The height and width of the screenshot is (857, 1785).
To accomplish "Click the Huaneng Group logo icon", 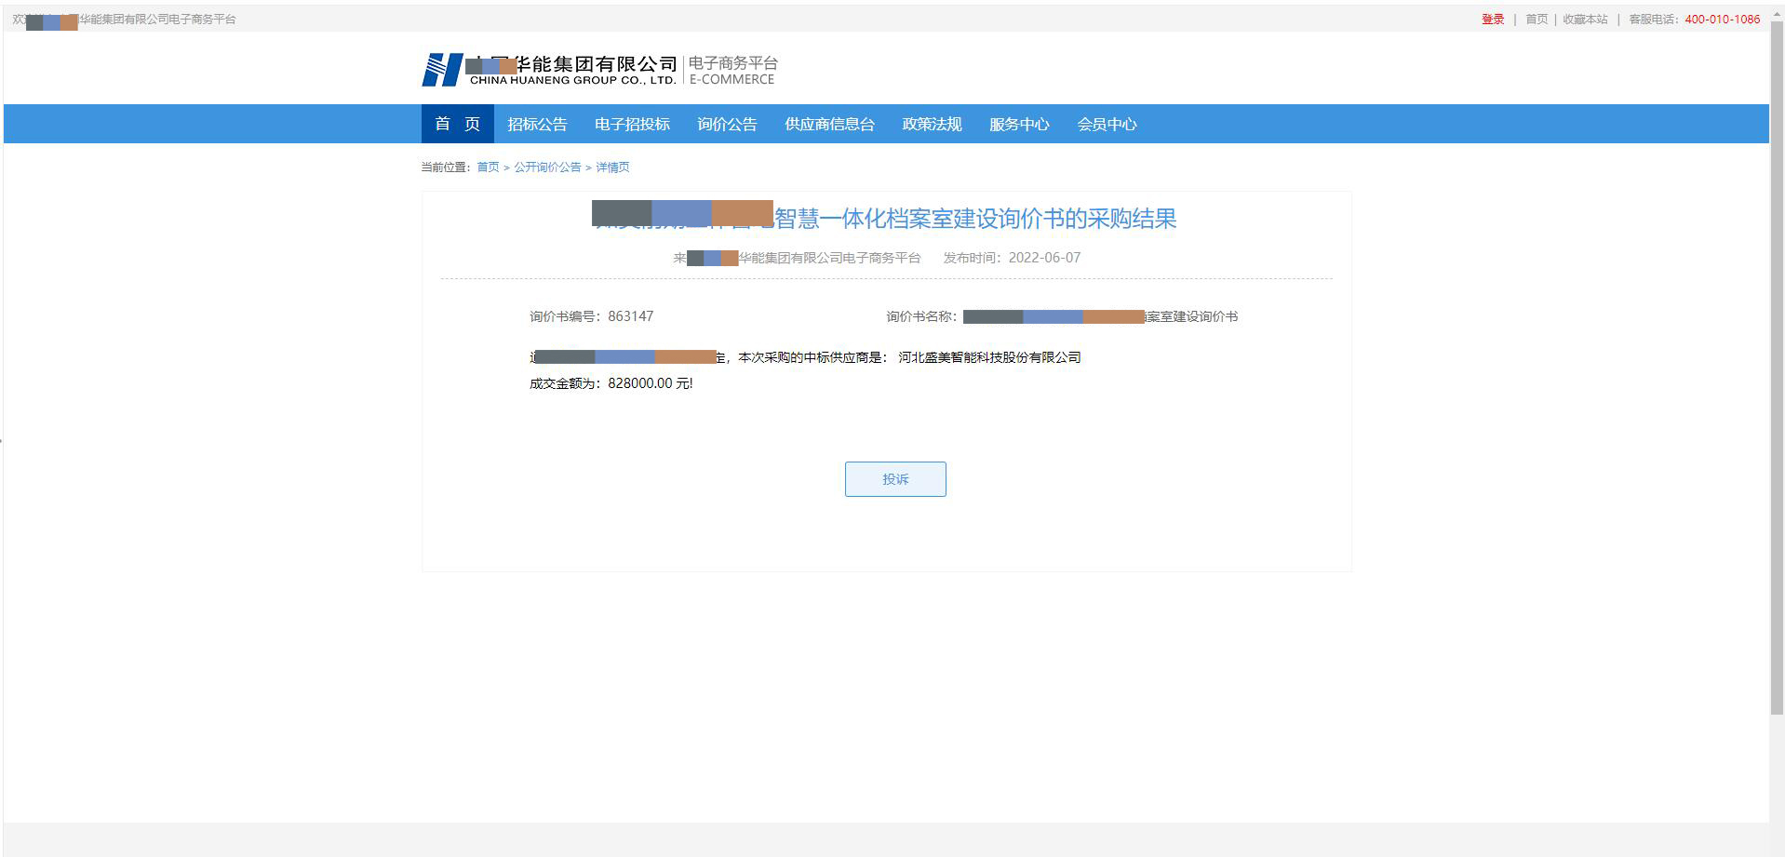I will point(442,70).
